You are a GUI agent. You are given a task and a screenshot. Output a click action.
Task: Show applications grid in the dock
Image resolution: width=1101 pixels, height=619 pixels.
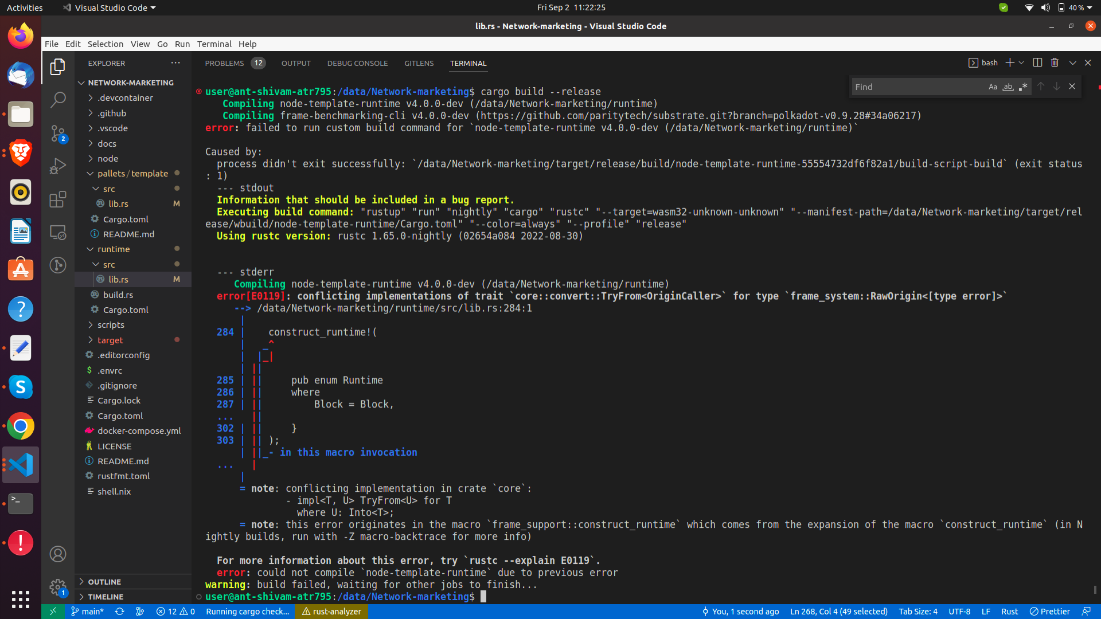coord(21,599)
